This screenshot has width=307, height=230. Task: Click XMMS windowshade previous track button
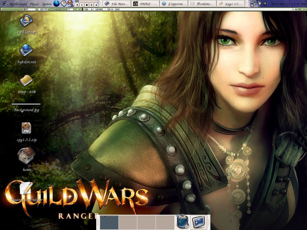(51, 9)
